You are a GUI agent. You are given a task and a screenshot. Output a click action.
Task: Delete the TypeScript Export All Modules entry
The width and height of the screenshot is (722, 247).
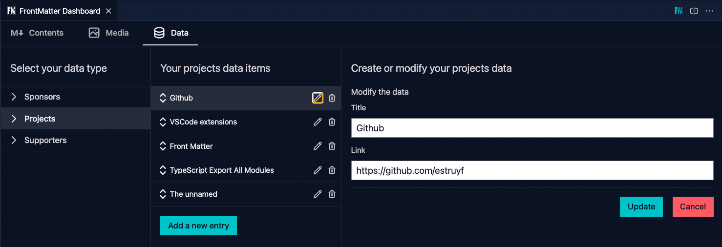tap(332, 170)
